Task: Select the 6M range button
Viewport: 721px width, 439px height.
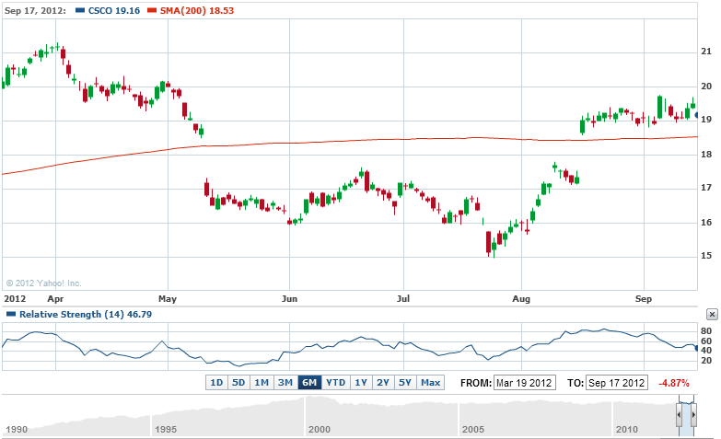Action: coord(309,383)
